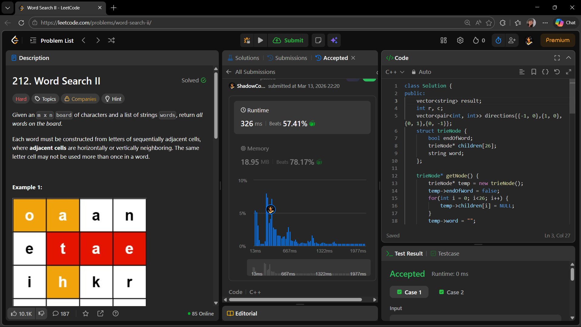The width and height of the screenshot is (581, 327).
Task: Click the shuffle random problem icon
Action: click(x=111, y=40)
